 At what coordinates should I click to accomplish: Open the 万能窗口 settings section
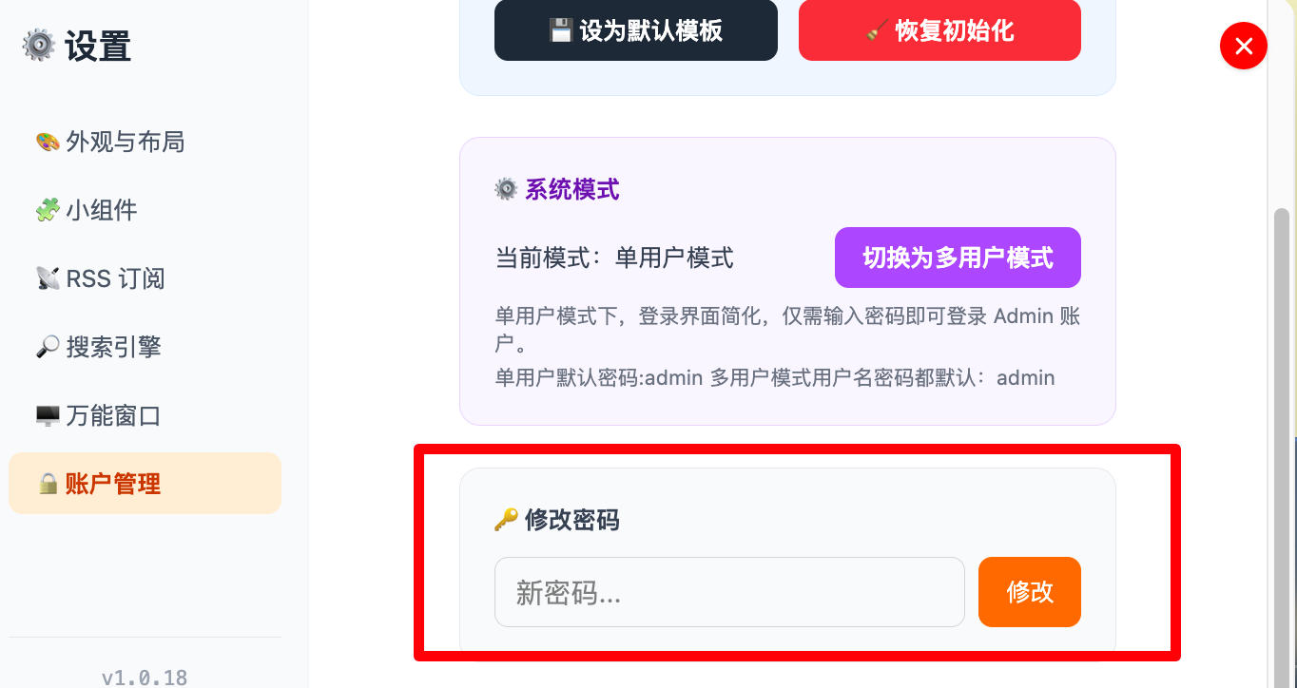coord(113,415)
